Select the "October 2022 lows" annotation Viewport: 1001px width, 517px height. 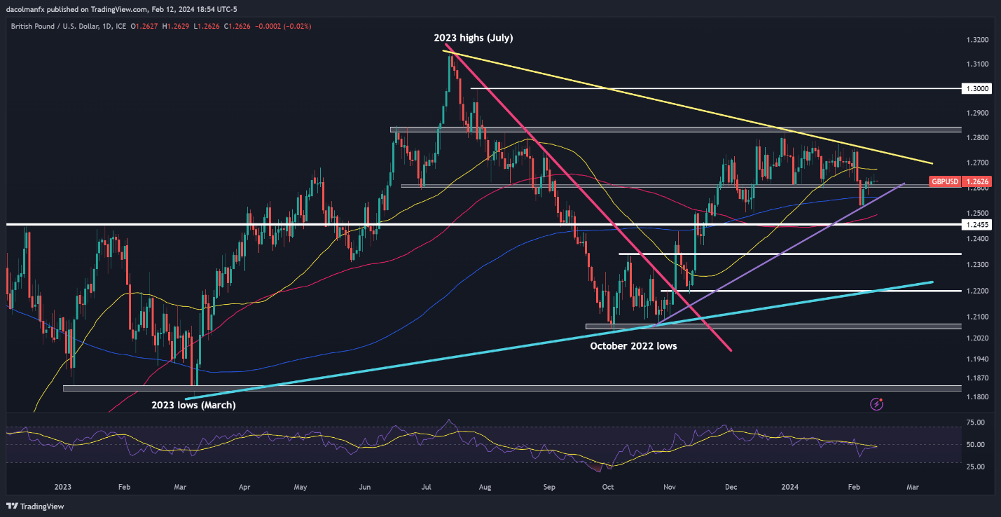[x=633, y=345]
